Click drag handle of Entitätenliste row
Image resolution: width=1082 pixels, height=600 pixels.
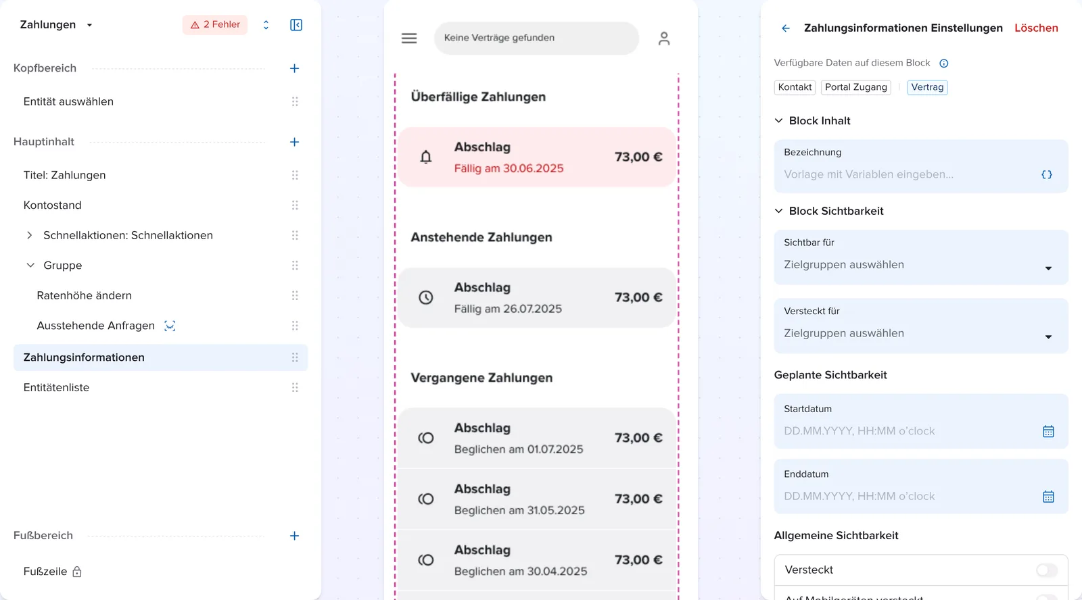(295, 388)
